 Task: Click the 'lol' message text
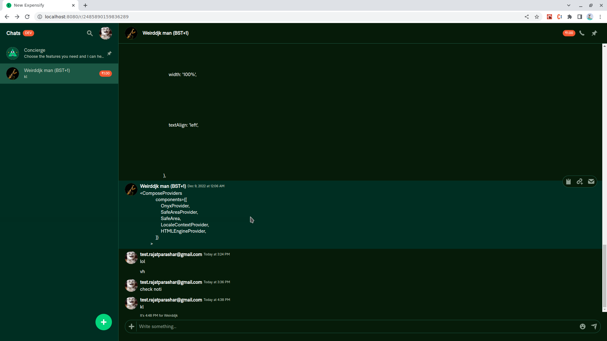click(x=143, y=261)
